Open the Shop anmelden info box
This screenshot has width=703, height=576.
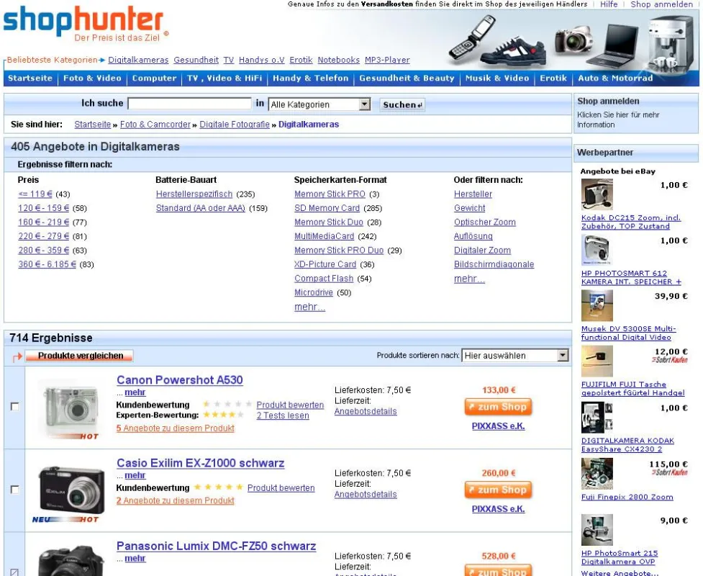tap(636, 113)
